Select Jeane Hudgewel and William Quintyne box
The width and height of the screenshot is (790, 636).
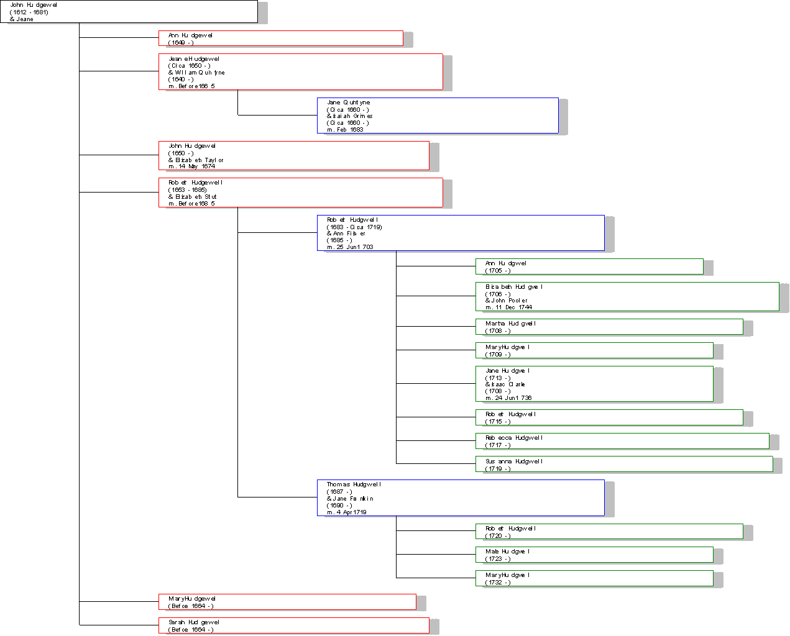click(301, 72)
